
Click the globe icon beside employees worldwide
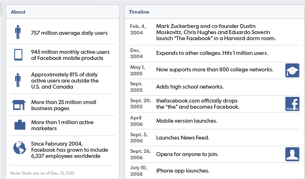pos(20,148)
